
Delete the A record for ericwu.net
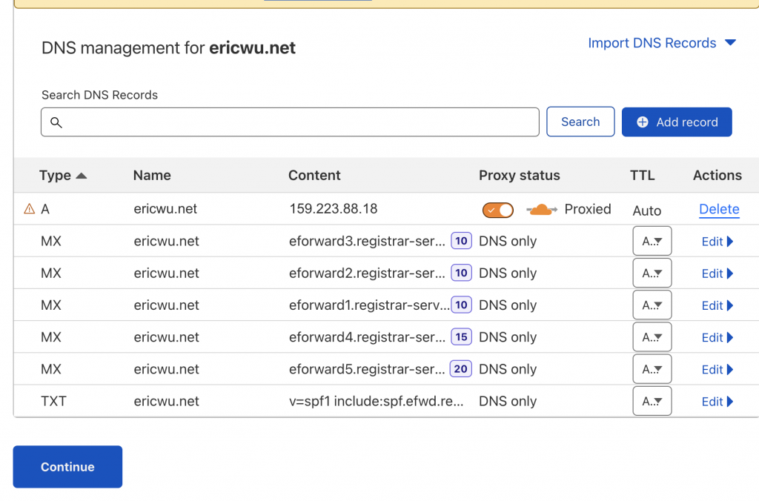click(x=719, y=209)
